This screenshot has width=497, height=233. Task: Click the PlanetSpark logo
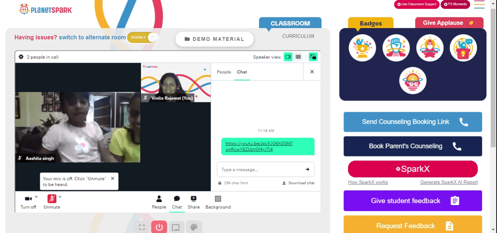click(x=45, y=9)
